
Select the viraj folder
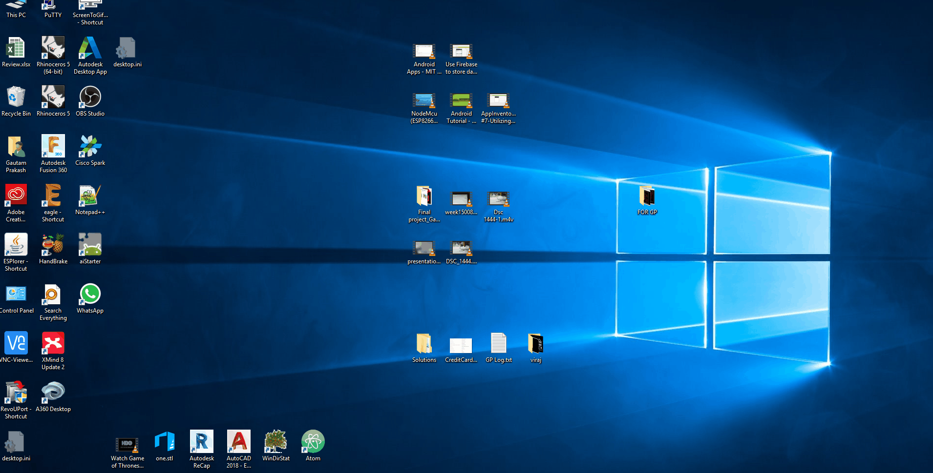[x=536, y=348]
